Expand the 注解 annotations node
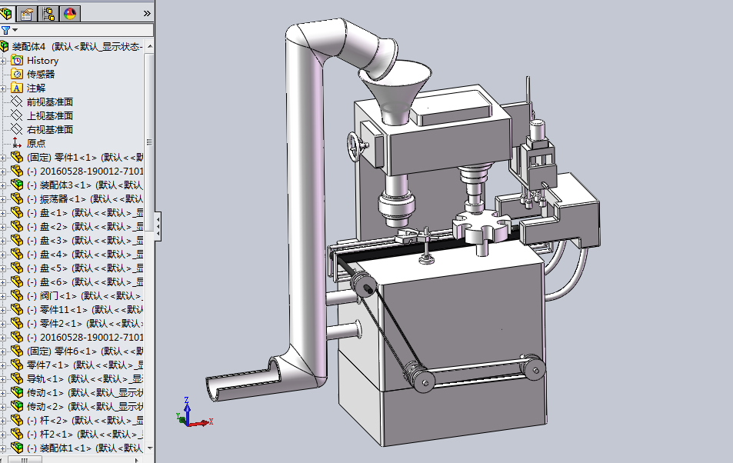The image size is (733, 463). coord(4,88)
